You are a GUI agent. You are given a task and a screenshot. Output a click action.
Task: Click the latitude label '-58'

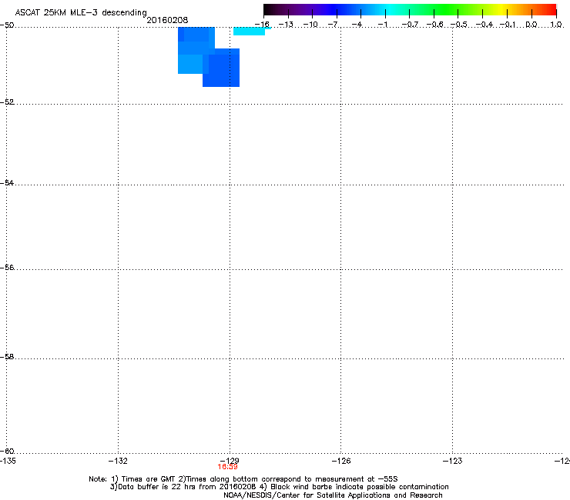tap(7, 357)
